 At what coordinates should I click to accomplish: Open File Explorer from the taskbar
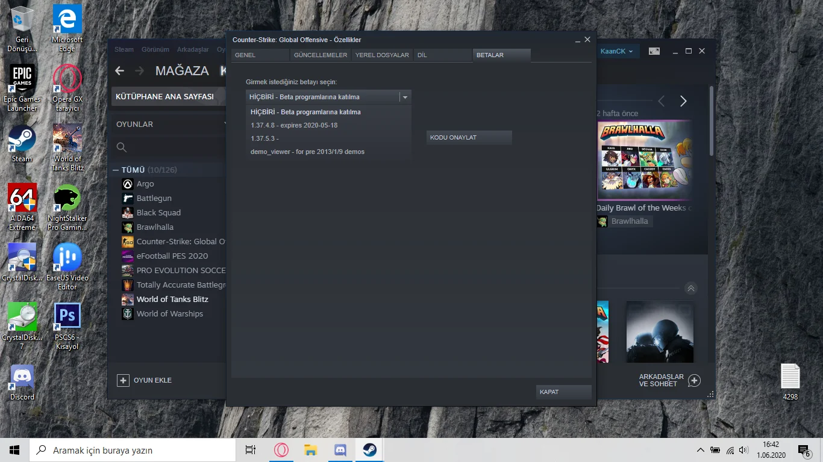(311, 450)
